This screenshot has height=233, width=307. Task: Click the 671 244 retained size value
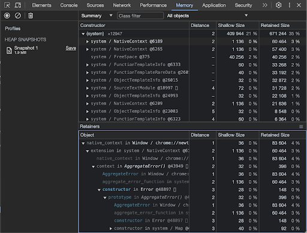pos(278,34)
